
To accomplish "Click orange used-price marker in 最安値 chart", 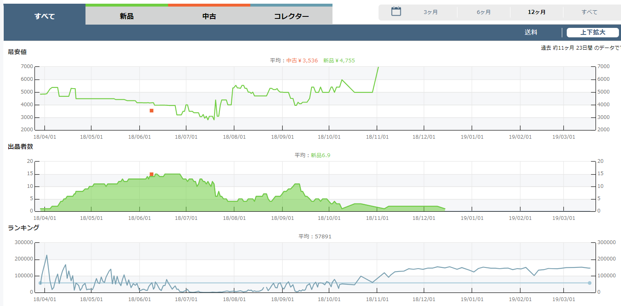I will (x=152, y=111).
